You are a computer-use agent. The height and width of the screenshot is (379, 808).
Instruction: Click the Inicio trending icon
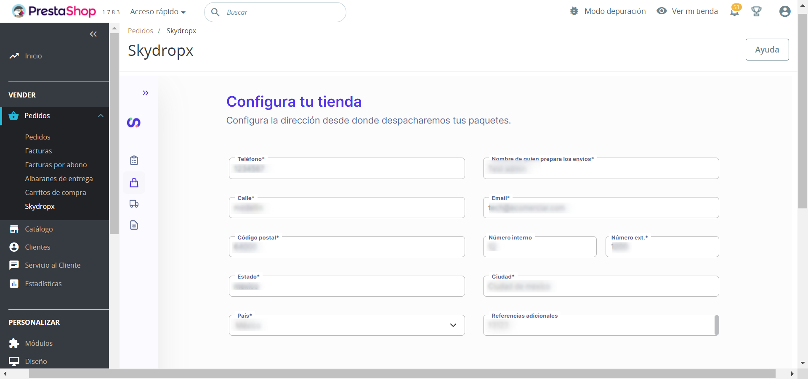coord(14,55)
